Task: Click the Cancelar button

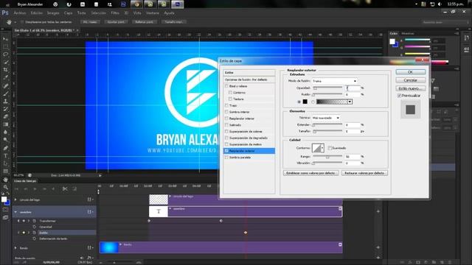Action: [x=410, y=80]
